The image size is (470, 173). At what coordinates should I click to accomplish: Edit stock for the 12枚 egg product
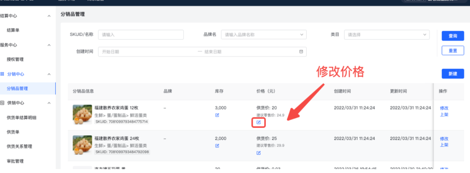217,115
